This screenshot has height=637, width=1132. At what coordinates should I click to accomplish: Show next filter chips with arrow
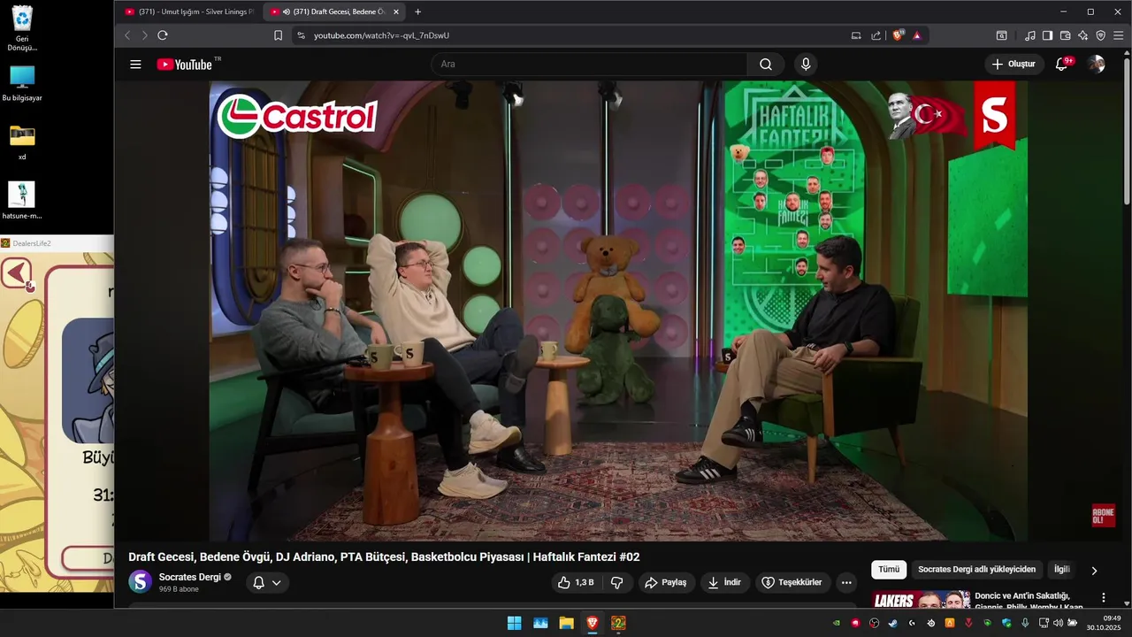tap(1094, 571)
